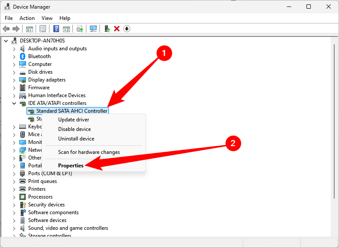This screenshot has width=339, height=248.
Task: Click the vertical scrollbar of device tree
Action: pyautogui.click(x=334, y=122)
